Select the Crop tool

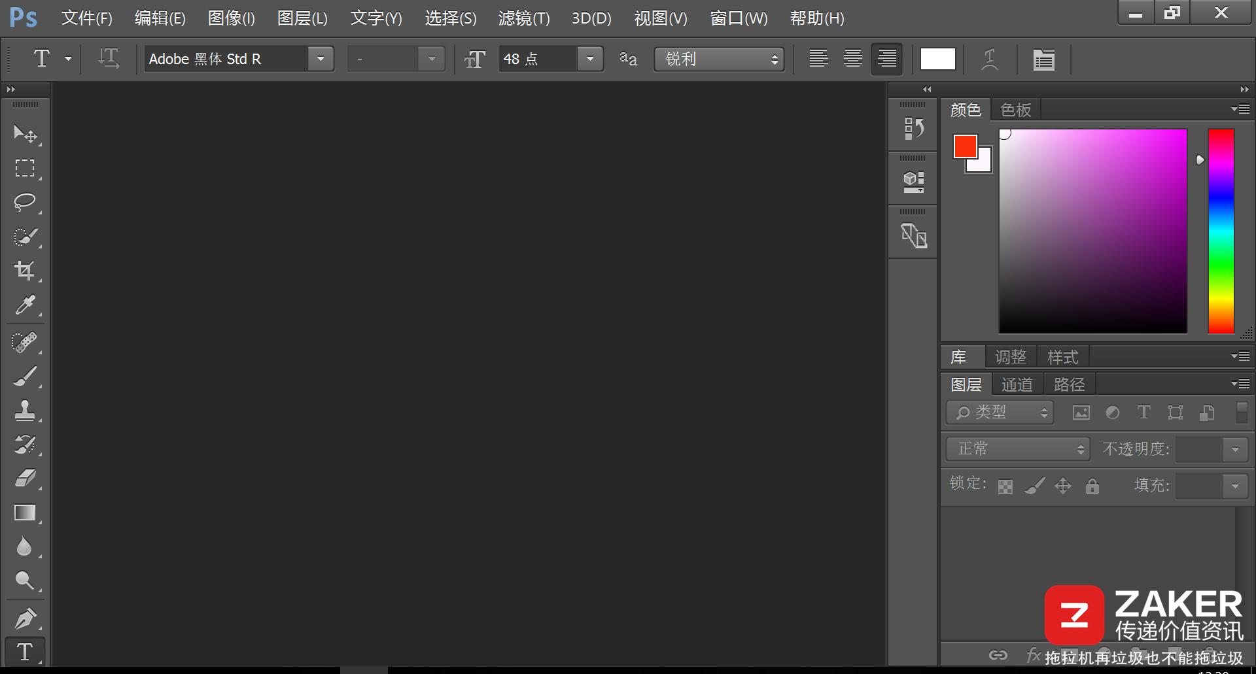26,271
